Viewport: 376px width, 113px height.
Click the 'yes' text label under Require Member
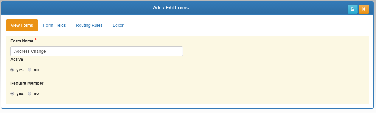(x=20, y=93)
